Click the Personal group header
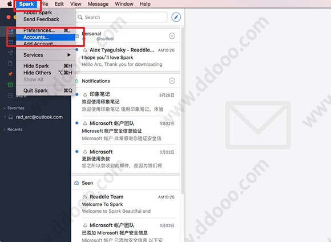The width and height of the screenshot is (331, 242). (x=126, y=36)
